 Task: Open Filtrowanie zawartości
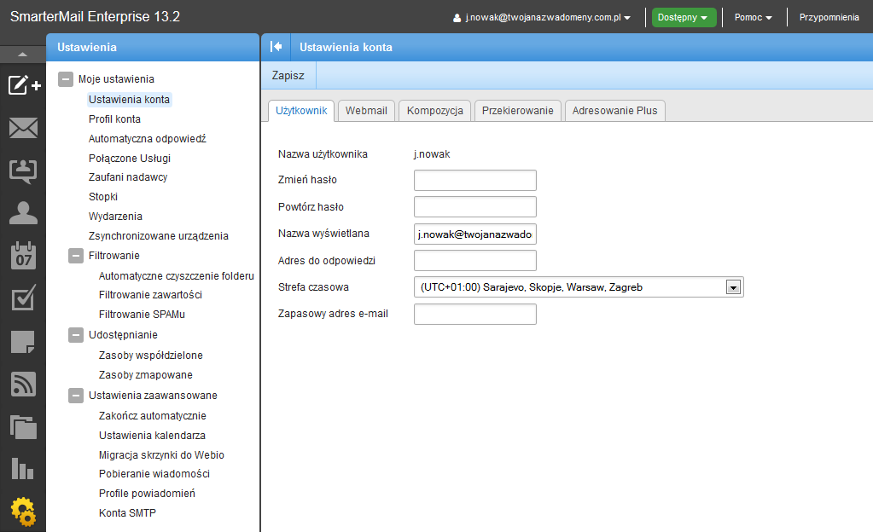[x=150, y=295]
